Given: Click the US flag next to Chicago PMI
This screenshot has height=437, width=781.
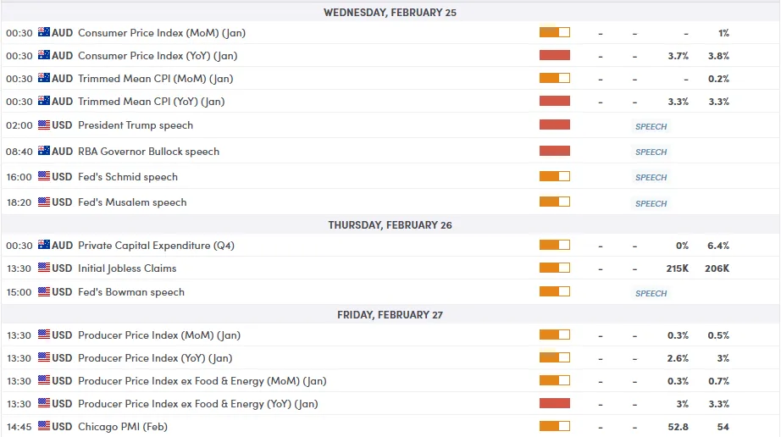Looking at the screenshot, I should [44, 426].
